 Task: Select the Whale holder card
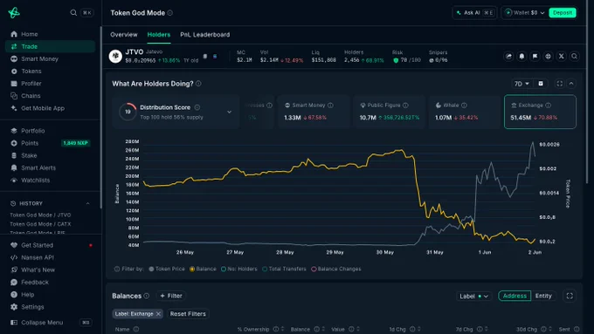click(x=465, y=112)
